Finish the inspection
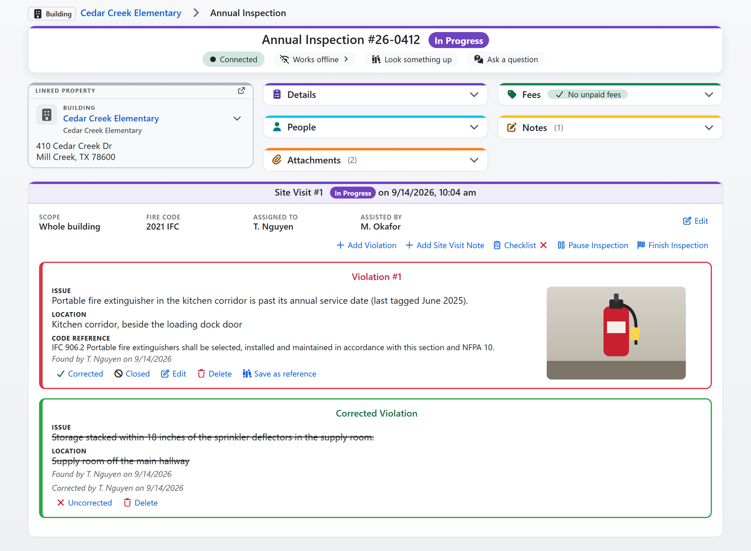Image resolution: width=751 pixels, height=551 pixels. pos(673,245)
